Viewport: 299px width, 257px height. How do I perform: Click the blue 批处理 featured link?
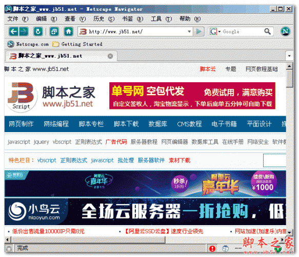[x=126, y=160]
